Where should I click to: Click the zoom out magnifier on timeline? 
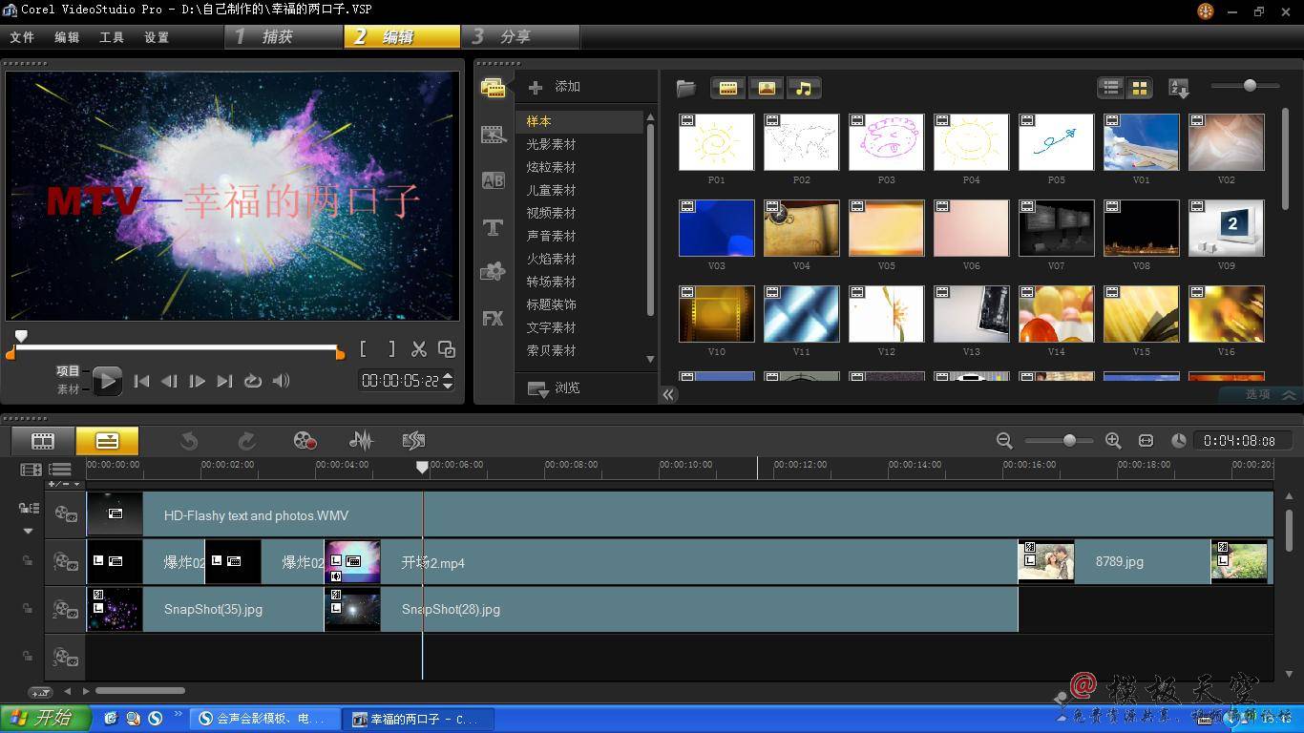pos(1004,440)
